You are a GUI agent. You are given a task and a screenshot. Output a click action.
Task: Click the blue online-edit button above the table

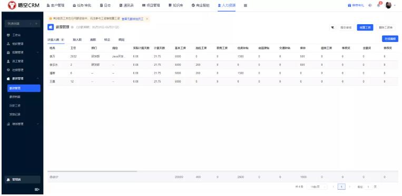390,38
